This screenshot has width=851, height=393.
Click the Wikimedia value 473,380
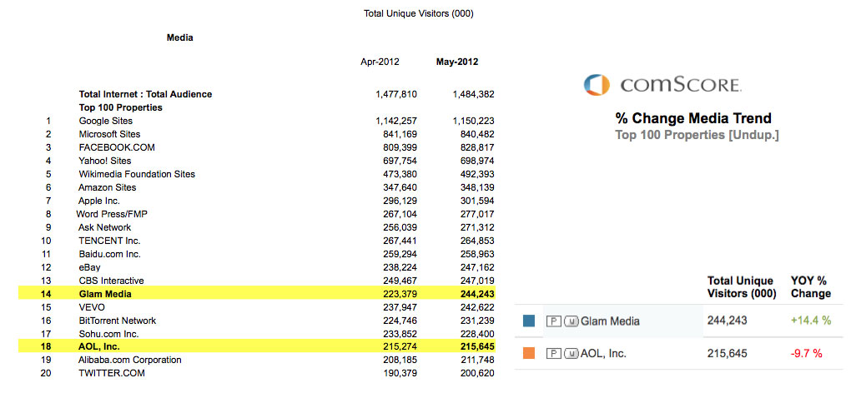tap(401, 174)
